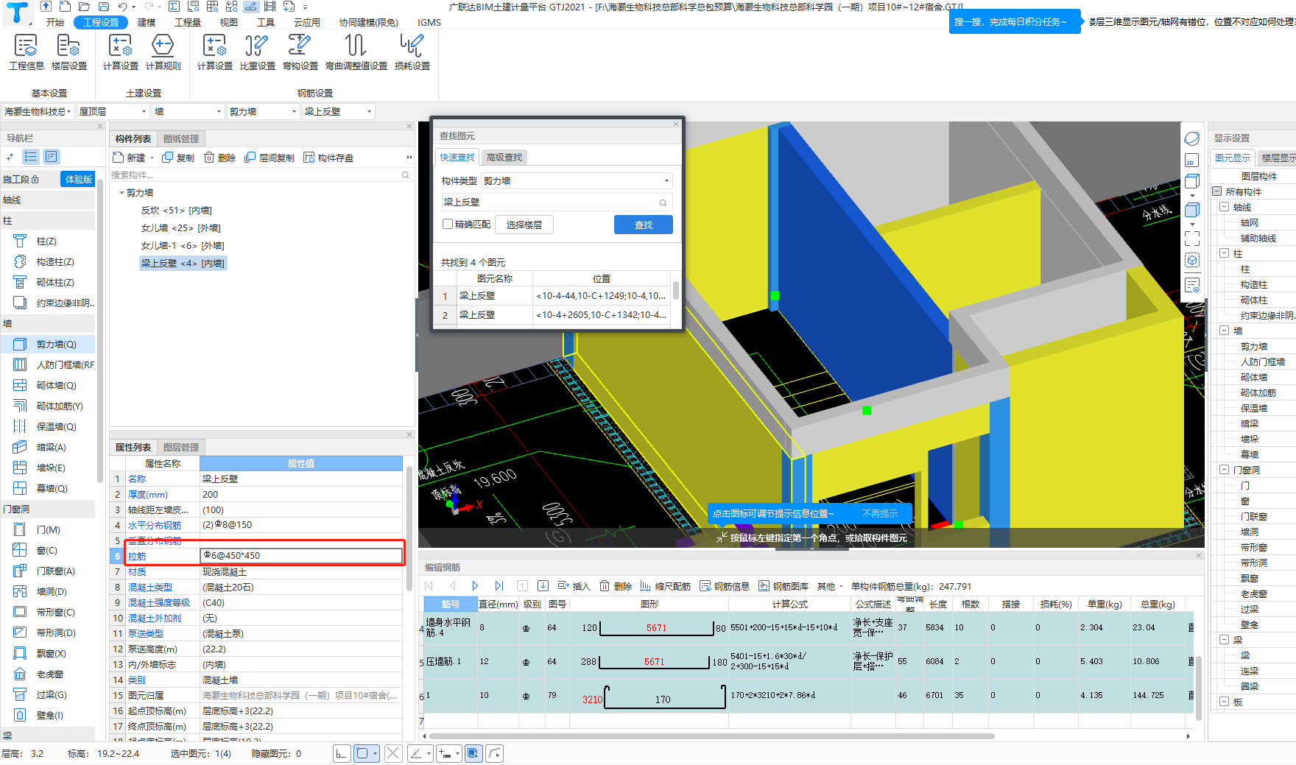This screenshot has height=765, width=1296.
Task: Open 构件类型 剪力墙 dropdown in find dialog
Action: point(577,180)
